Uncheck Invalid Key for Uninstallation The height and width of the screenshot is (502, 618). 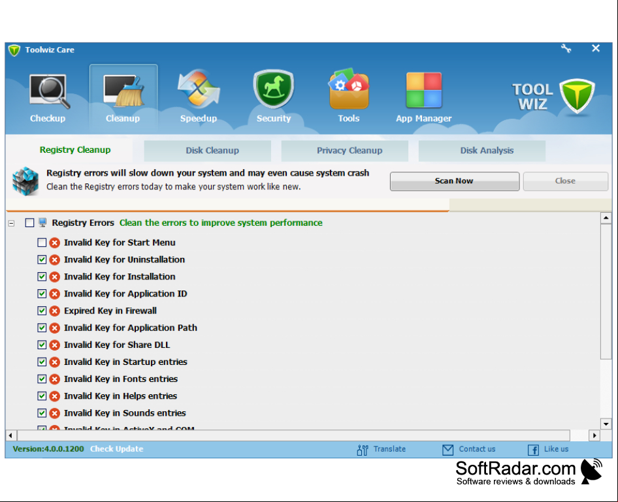coord(42,260)
